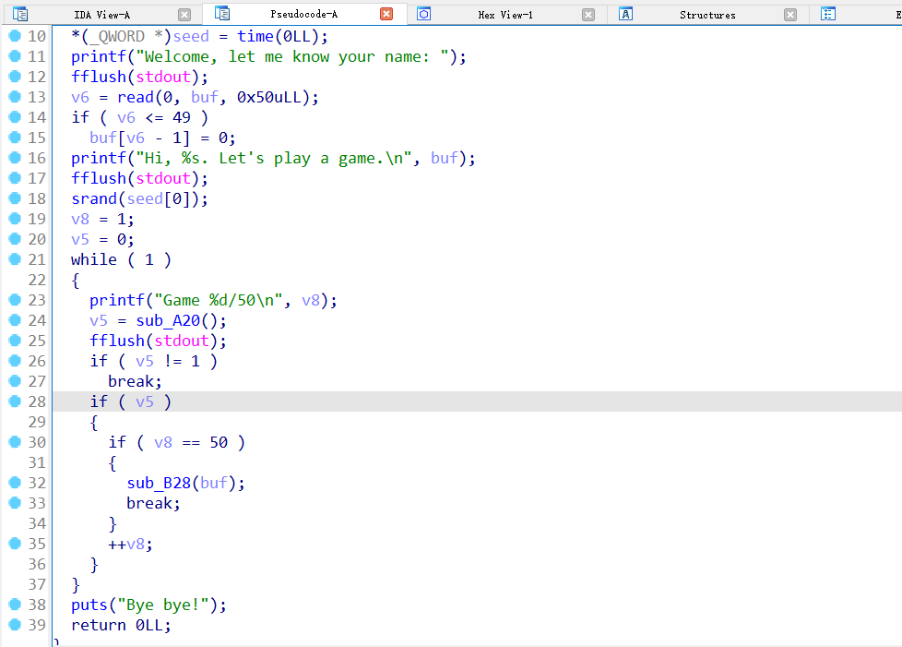Select the highlighted line 28 if statement

click(130, 401)
